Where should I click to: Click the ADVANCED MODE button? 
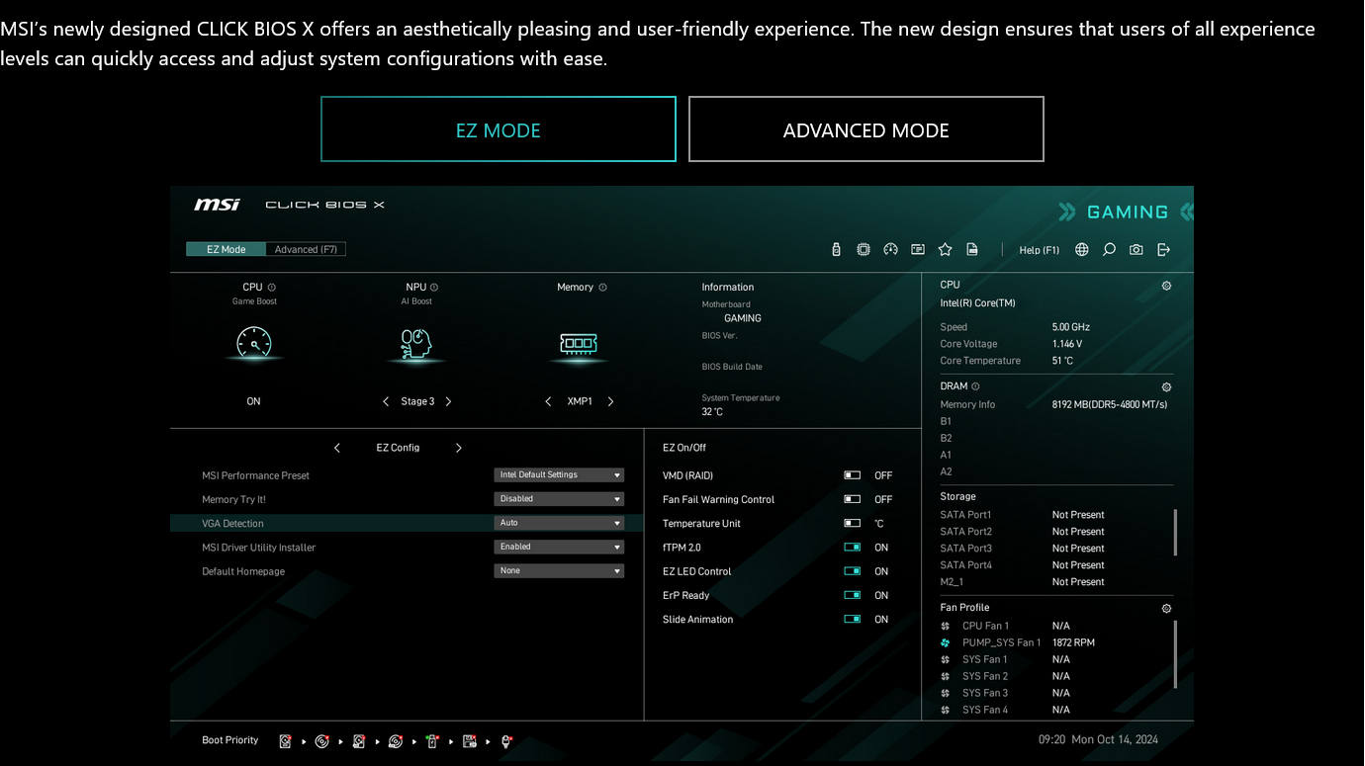865,129
